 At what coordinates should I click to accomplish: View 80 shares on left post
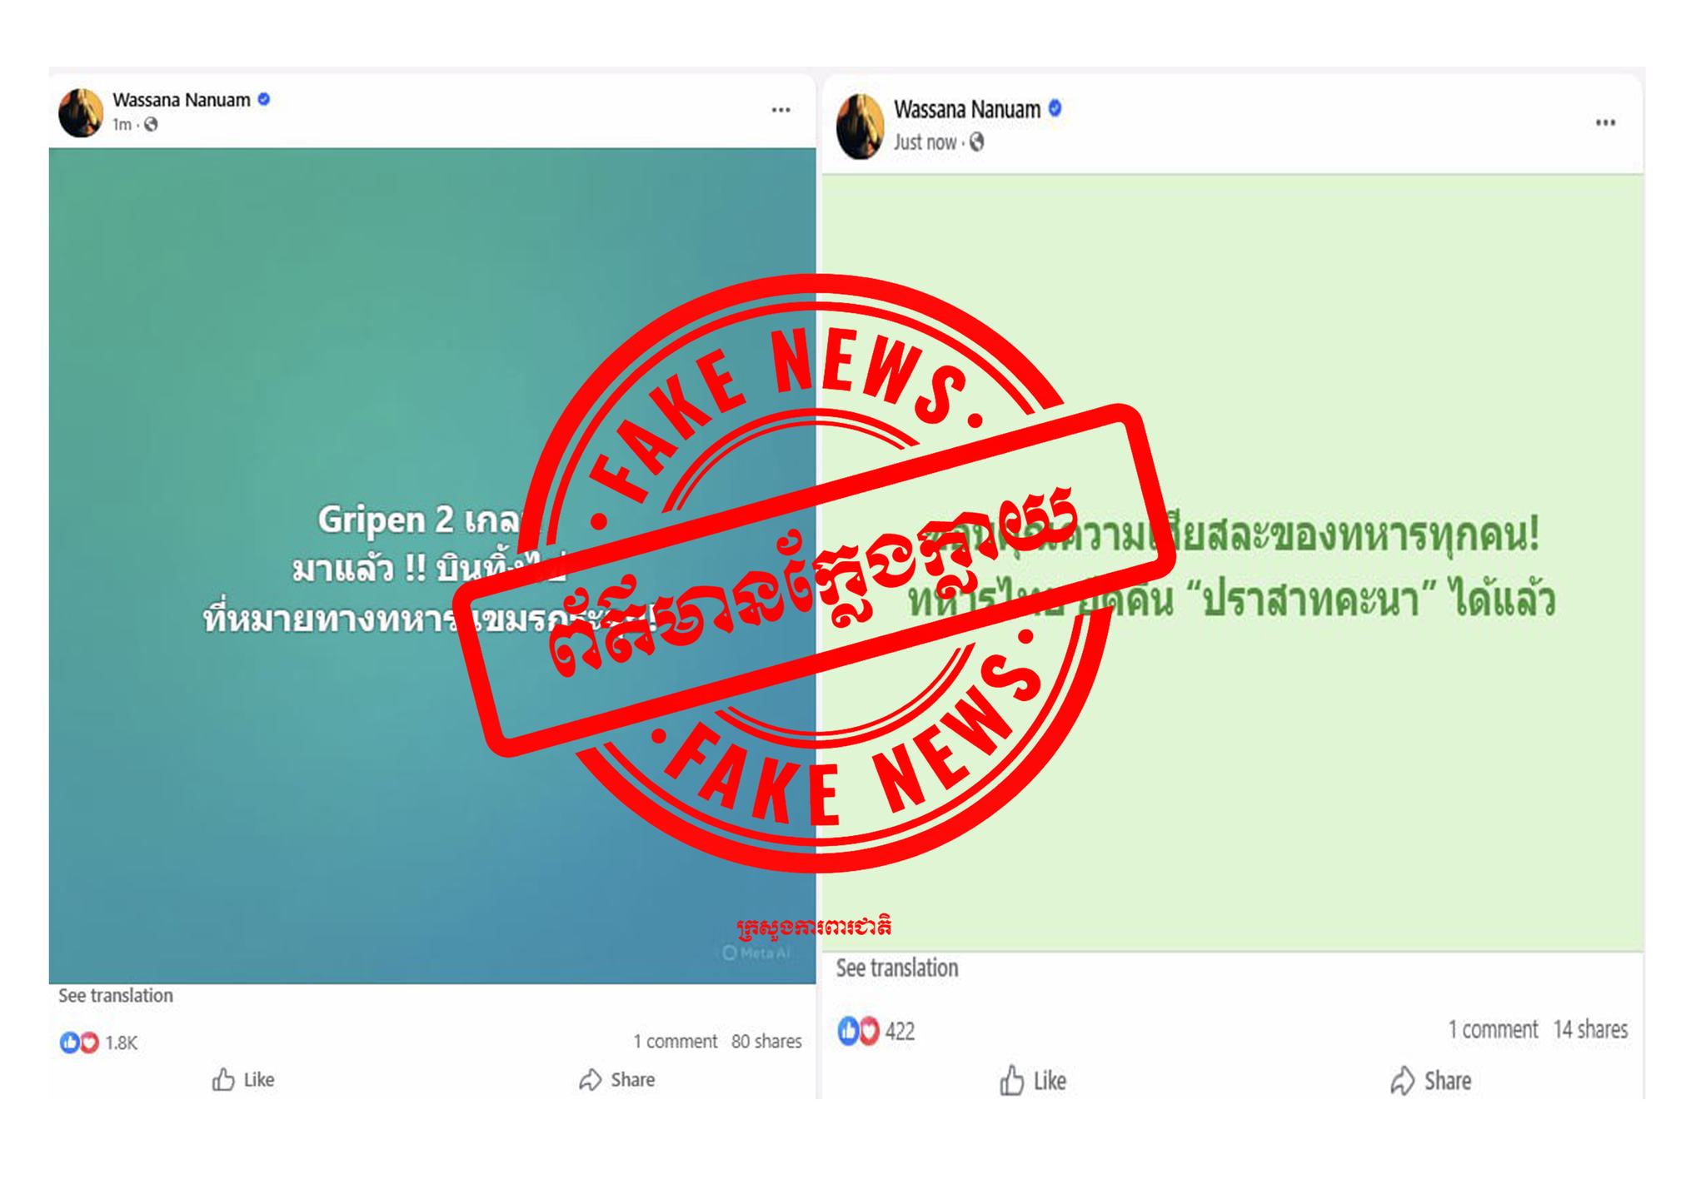pyautogui.click(x=766, y=1042)
